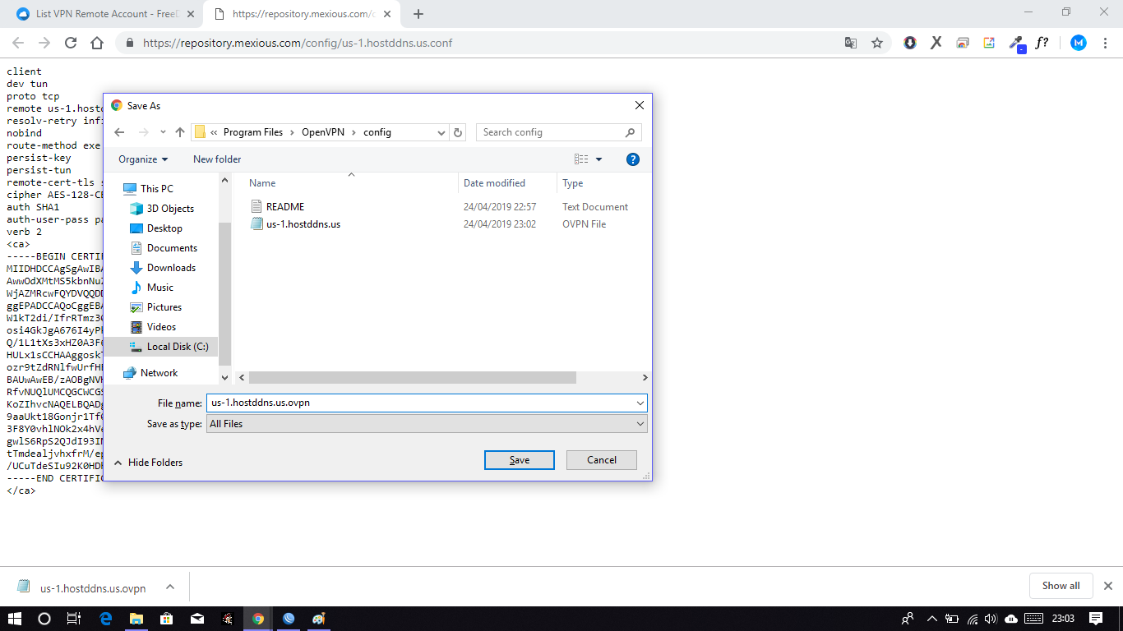Select Desktop in navigation pane

[164, 228]
